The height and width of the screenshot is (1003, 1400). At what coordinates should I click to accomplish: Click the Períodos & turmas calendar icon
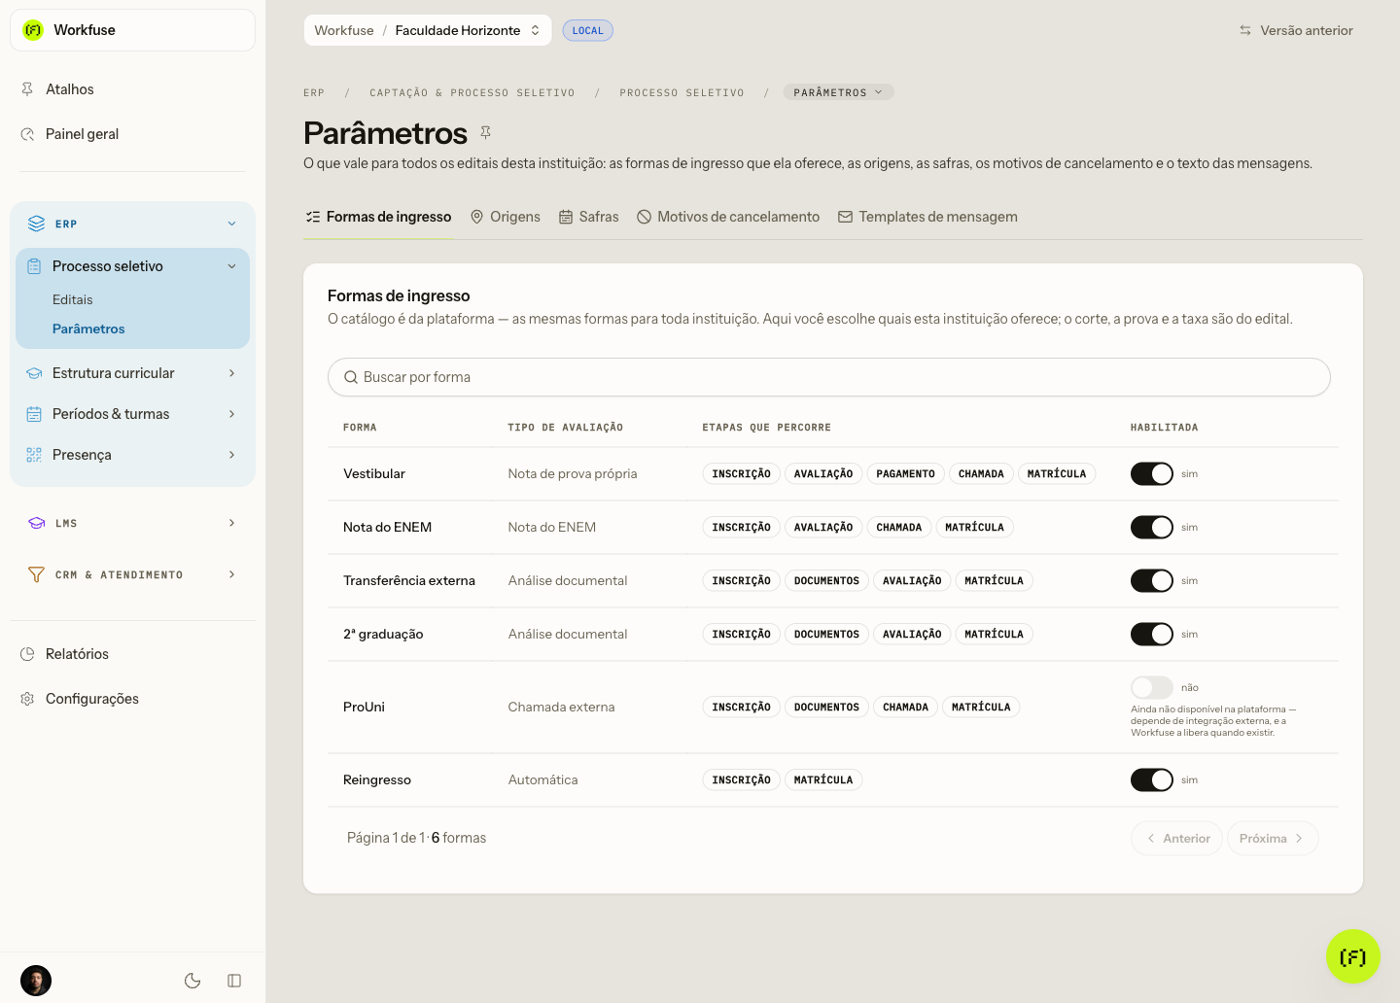[x=34, y=414]
